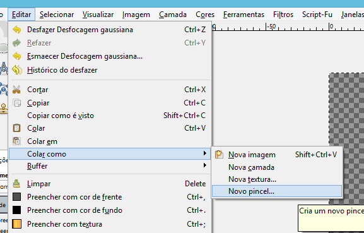
Task: Click the undo history icon beside Histórico
Action: (x=17, y=70)
